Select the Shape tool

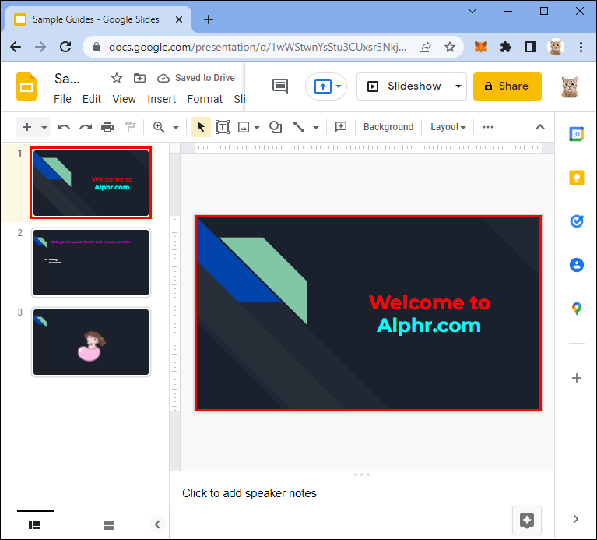(x=276, y=127)
